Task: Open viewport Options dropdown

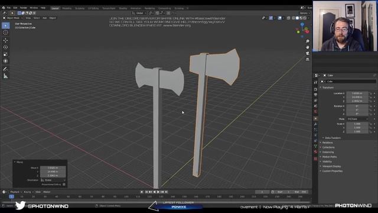Action: [x=305, y=13]
